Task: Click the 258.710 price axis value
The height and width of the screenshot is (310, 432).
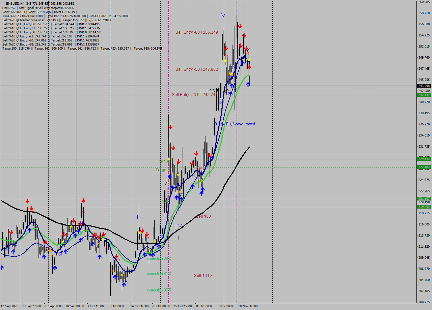Action: tap(424, 13)
